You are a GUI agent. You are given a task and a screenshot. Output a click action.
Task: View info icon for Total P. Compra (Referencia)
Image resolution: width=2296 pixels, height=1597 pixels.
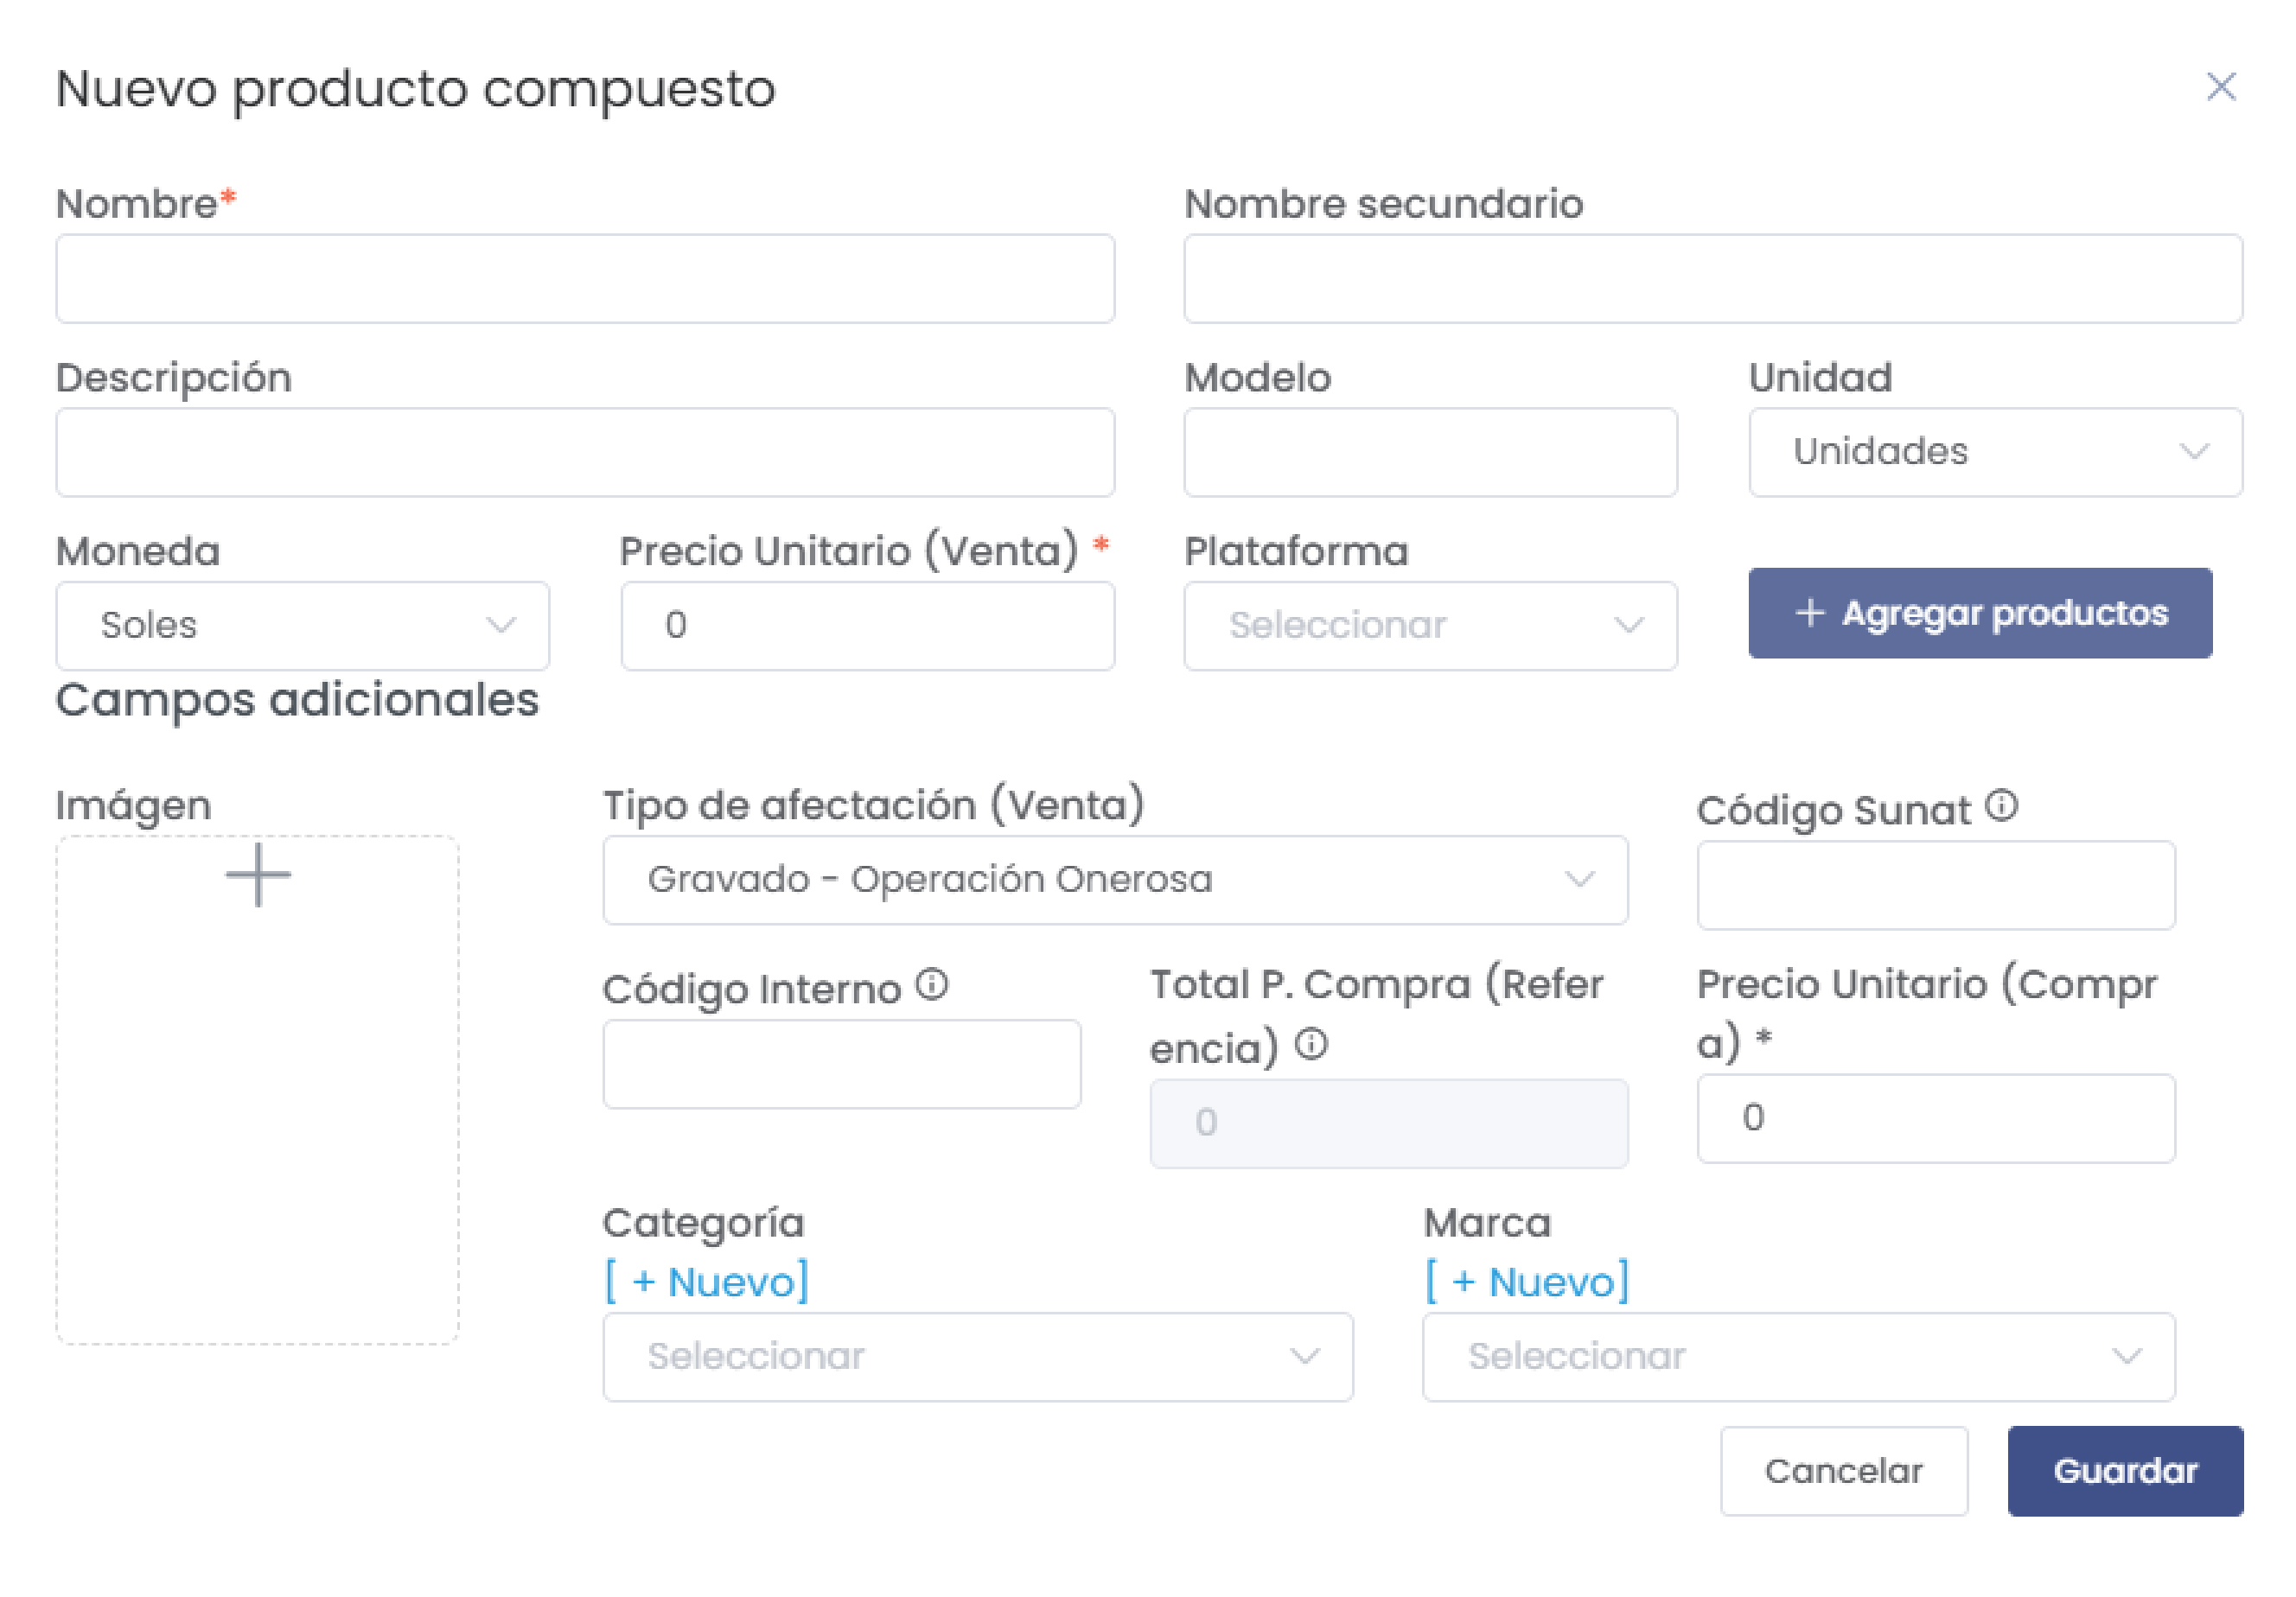(x=1311, y=1046)
